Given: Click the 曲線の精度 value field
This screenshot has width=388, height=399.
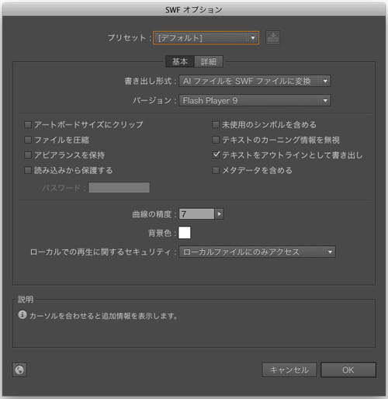Looking at the screenshot, I should [x=196, y=214].
